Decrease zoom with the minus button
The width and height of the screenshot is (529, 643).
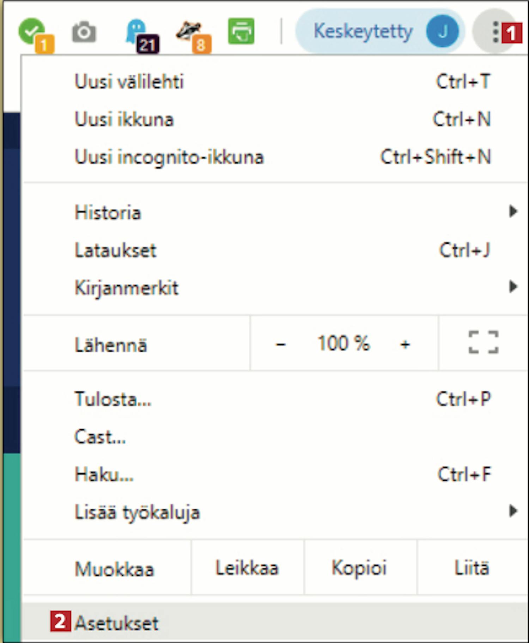click(x=281, y=344)
